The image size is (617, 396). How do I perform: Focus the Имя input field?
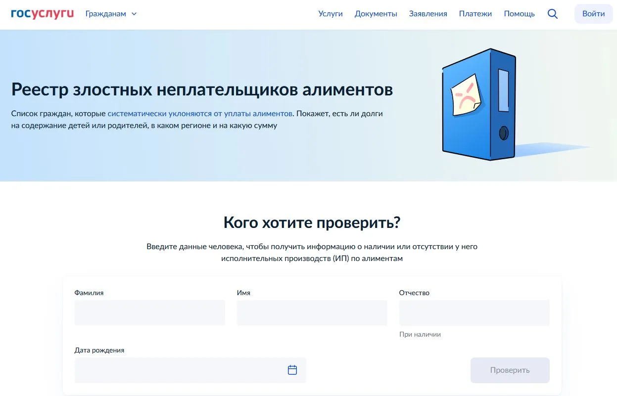pyautogui.click(x=312, y=313)
